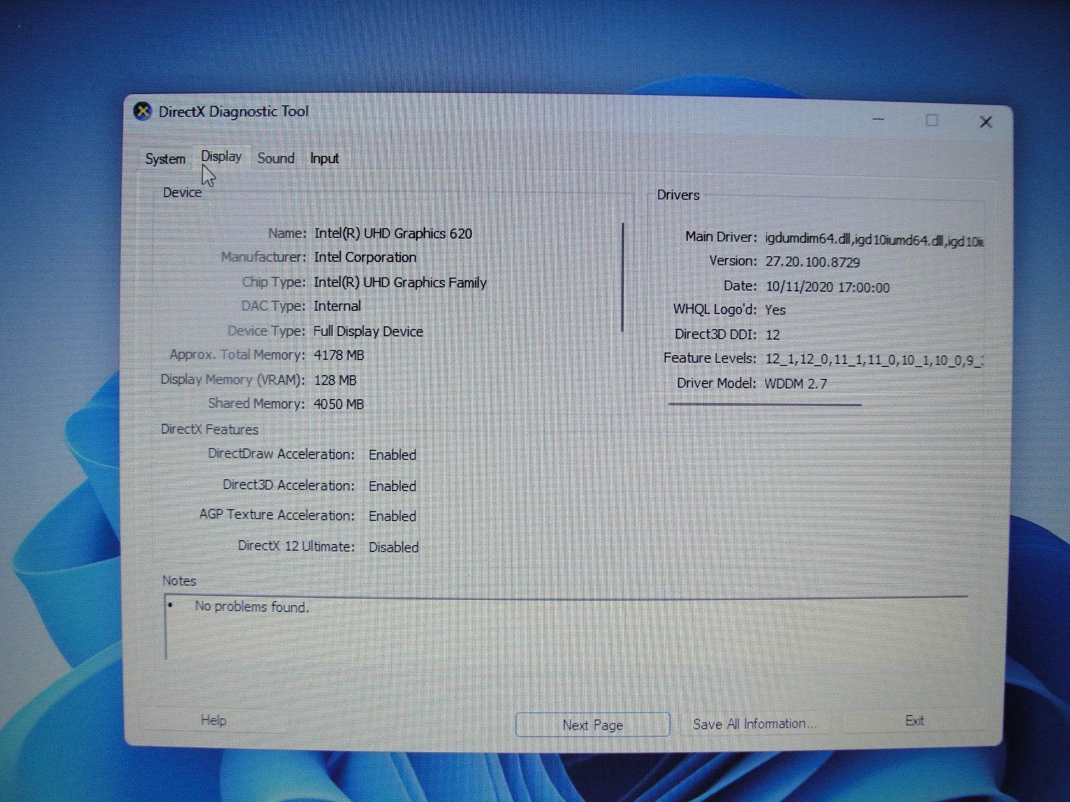This screenshot has height=802, width=1070.
Task: Click the WHQL Logo'd 'Yes' value
Action: 776,310
